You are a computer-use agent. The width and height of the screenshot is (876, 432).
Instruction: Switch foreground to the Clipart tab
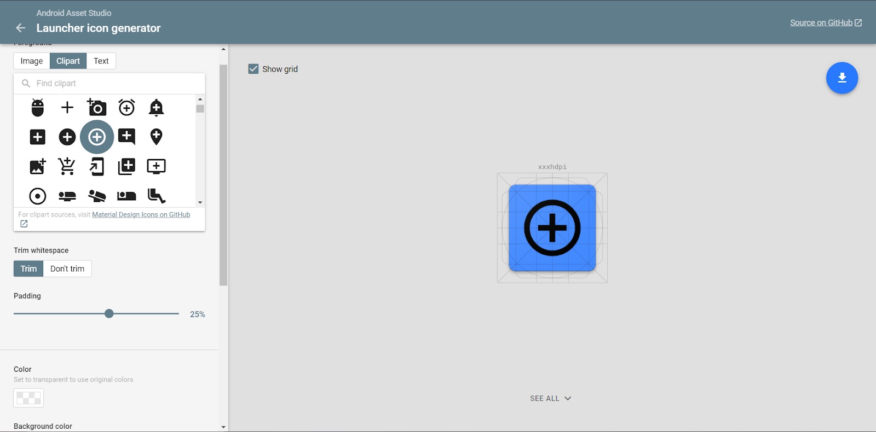click(x=68, y=61)
